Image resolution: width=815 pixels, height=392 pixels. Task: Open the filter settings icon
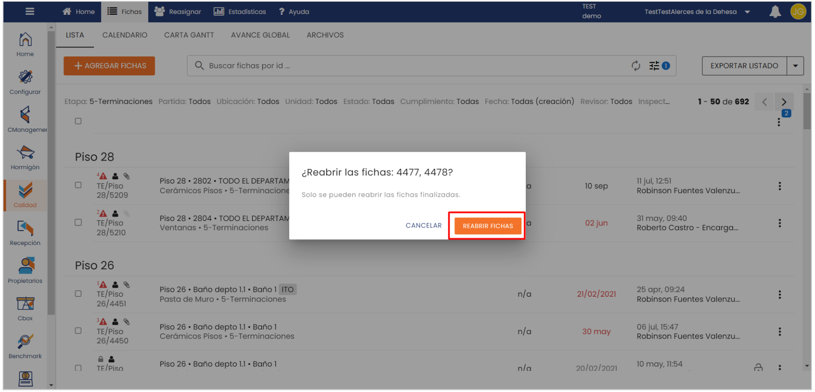[x=654, y=66]
